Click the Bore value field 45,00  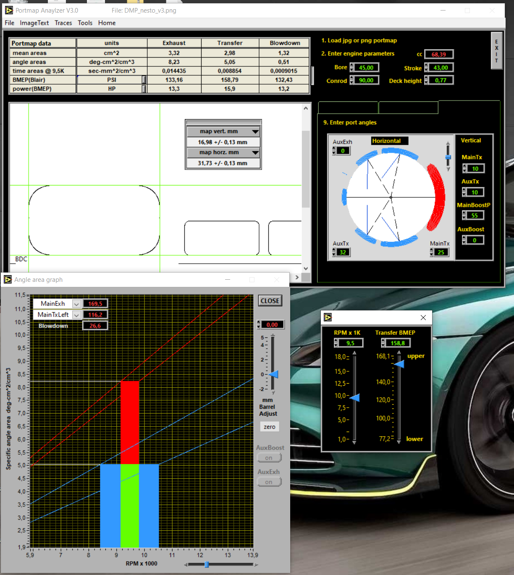(366, 68)
